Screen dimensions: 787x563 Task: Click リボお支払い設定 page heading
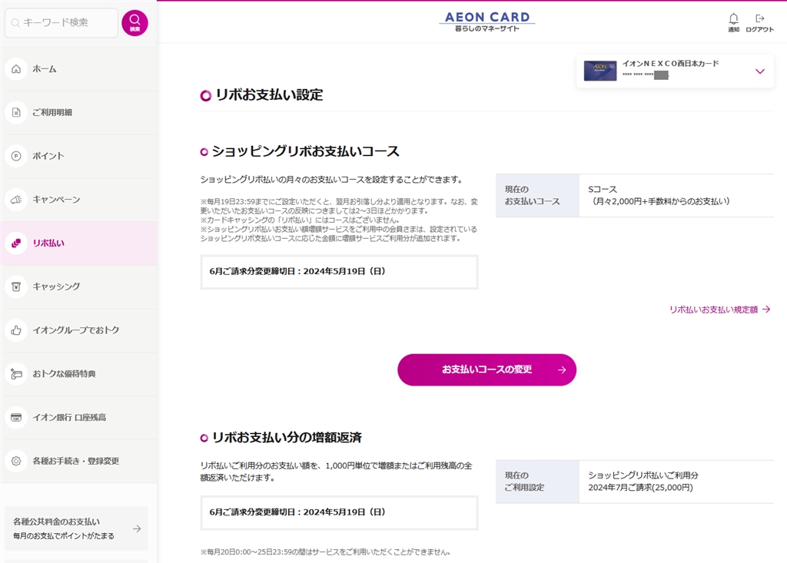click(269, 94)
